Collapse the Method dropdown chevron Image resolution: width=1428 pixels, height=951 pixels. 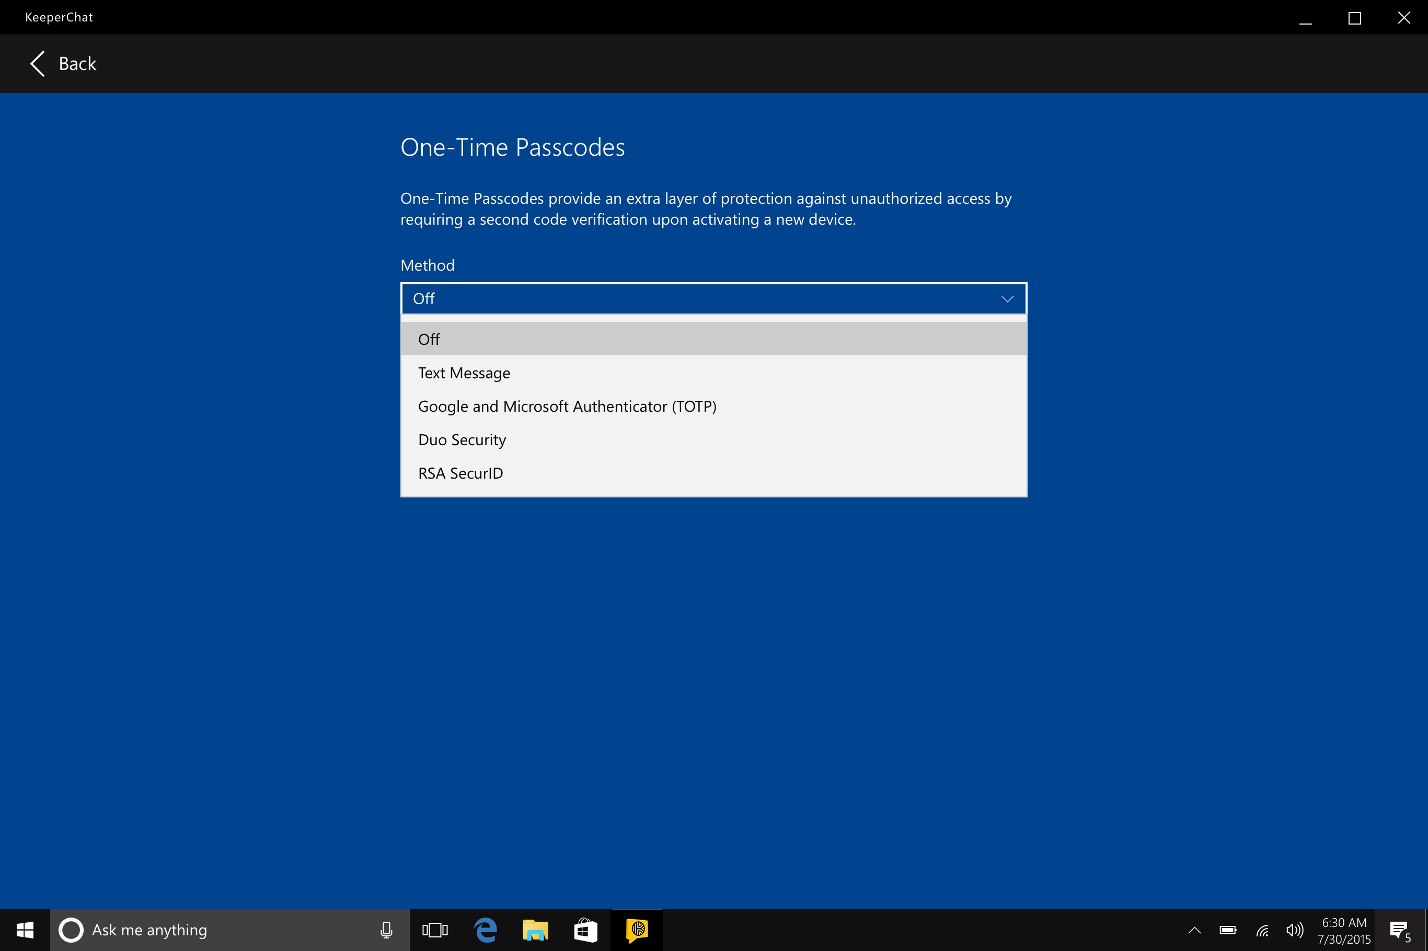pos(1006,298)
